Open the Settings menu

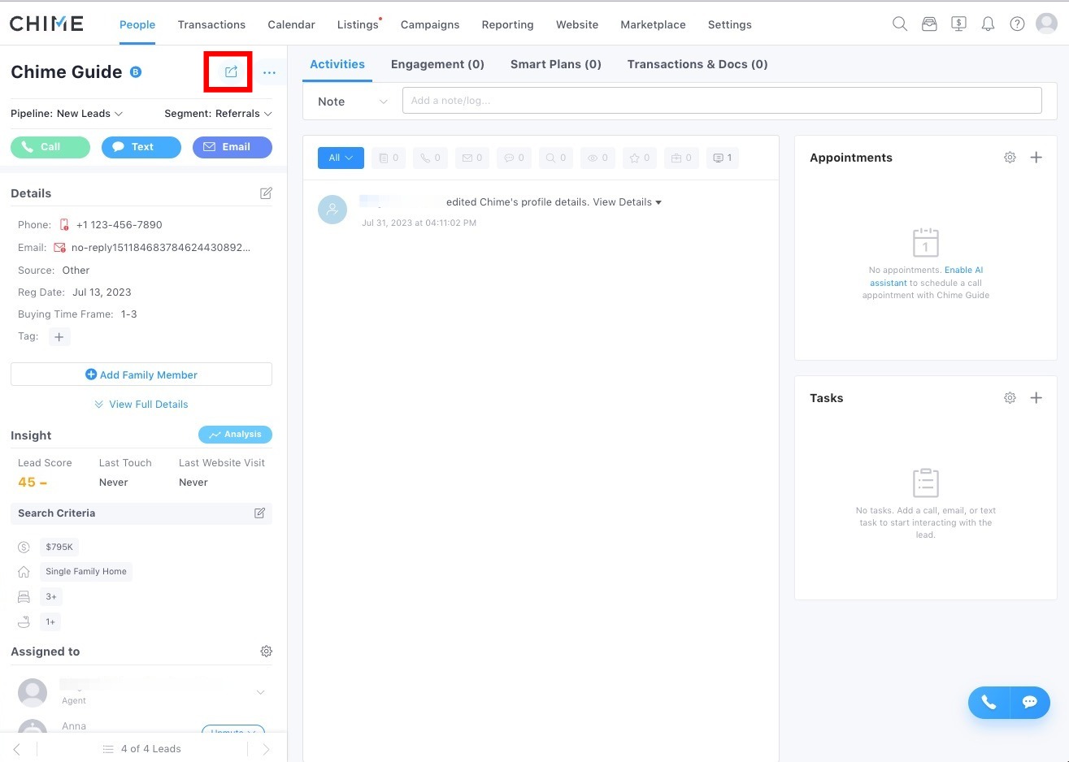(730, 24)
